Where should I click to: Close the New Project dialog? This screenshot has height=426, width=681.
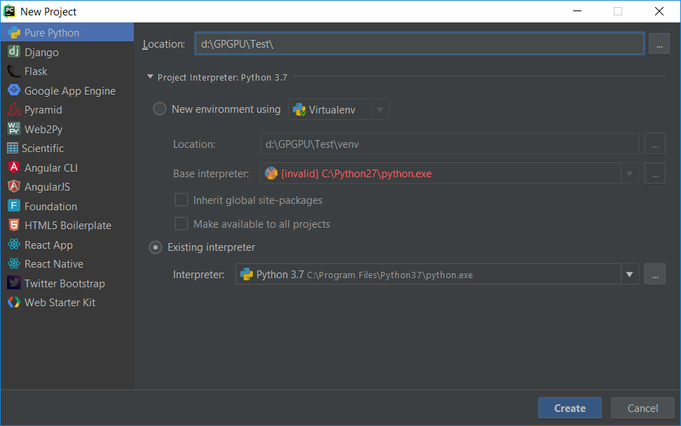click(659, 11)
